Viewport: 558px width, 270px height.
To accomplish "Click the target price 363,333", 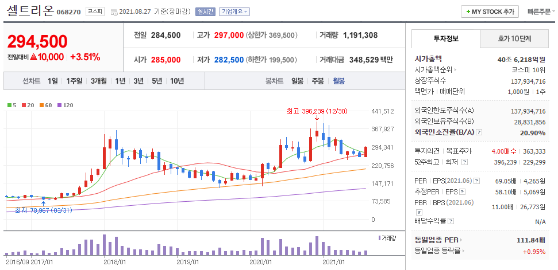I will (534, 151).
